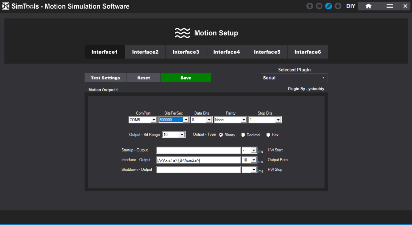
Task: Expand the Output - Bit Range dropdown
Action: coord(182,135)
